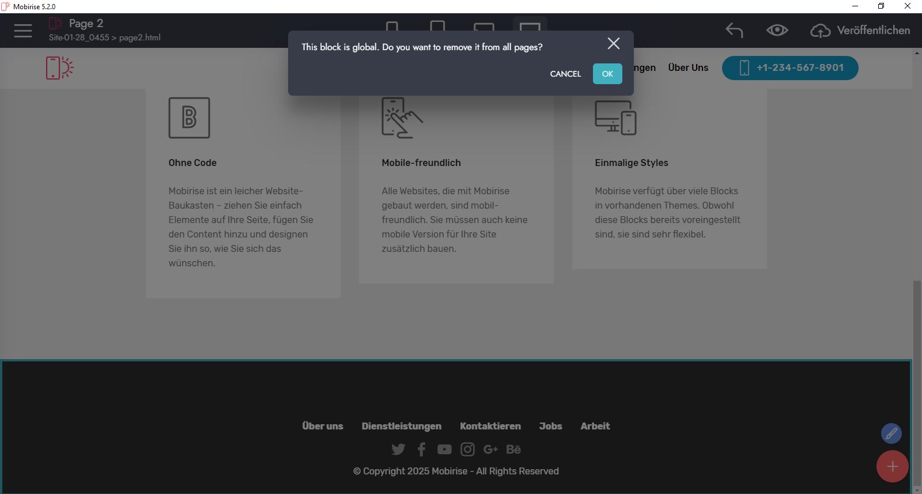Select the touch-phone icon above Mobile-freundlich
Viewport: 922px width, 494px height.
click(402, 118)
